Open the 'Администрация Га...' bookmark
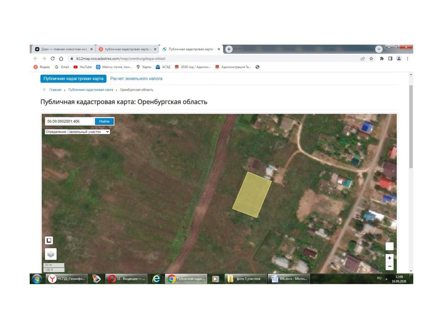The image size is (443, 313). [x=233, y=67]
